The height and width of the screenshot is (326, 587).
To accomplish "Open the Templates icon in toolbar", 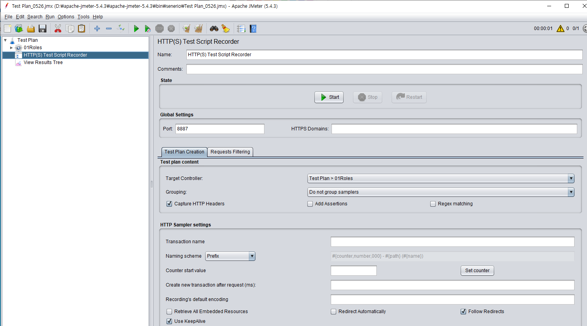I will pos(19,29).
